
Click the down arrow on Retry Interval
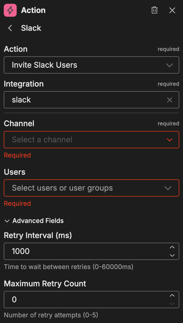pyautogui.click(x=172, y=255)
